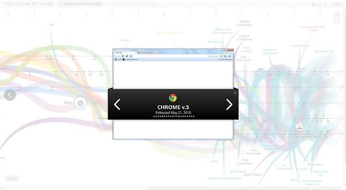
Task: Close the Chrome v.5 popup panel
Action: click(235, 93)
